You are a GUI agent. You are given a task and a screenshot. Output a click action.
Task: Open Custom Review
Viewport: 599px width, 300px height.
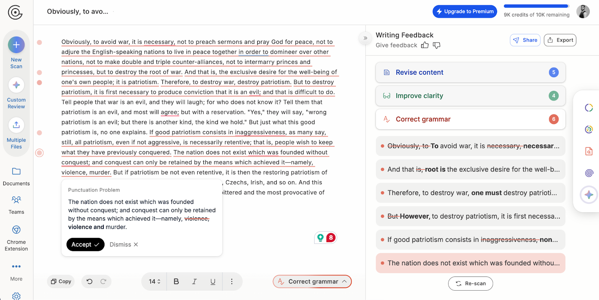[x=16, y=93]
